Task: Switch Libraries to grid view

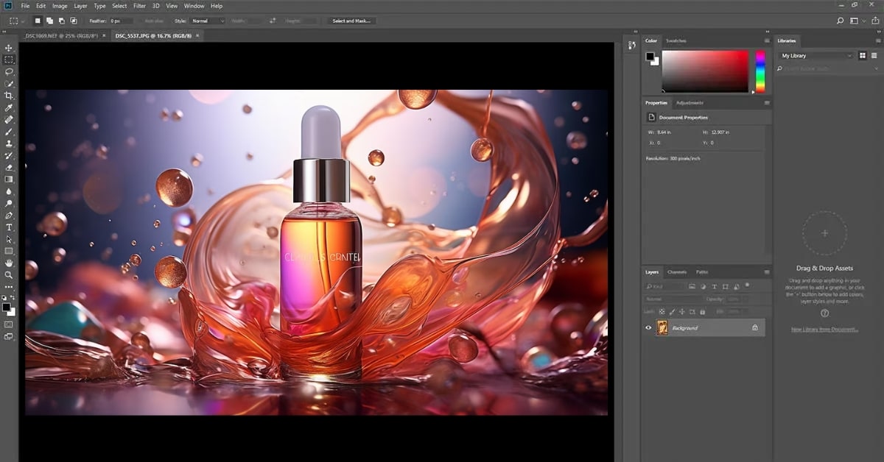Action: tap(863, 55)
